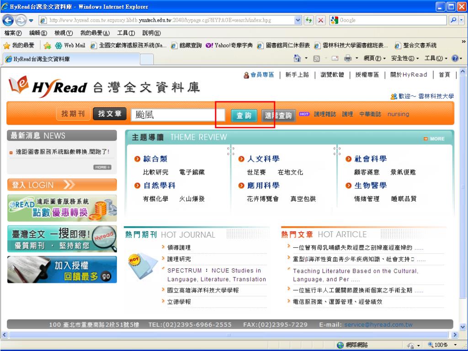Click the Stop loading X icon
Viewport: 468px width, 351px height.
point(320,20)
